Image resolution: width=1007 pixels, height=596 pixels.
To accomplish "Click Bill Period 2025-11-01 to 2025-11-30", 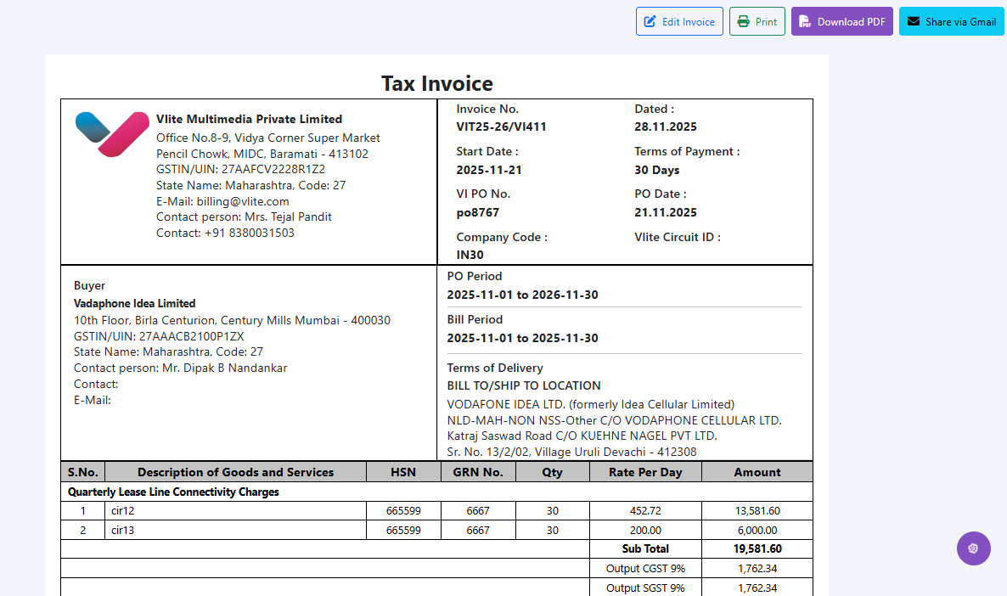I will click(x=522, y=338).
